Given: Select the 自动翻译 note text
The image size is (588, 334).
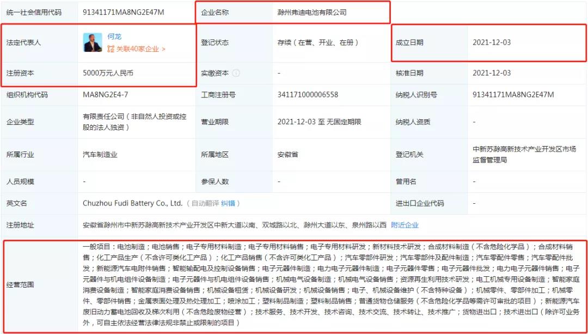Looking at the screenshot, I should click(205, 203).
